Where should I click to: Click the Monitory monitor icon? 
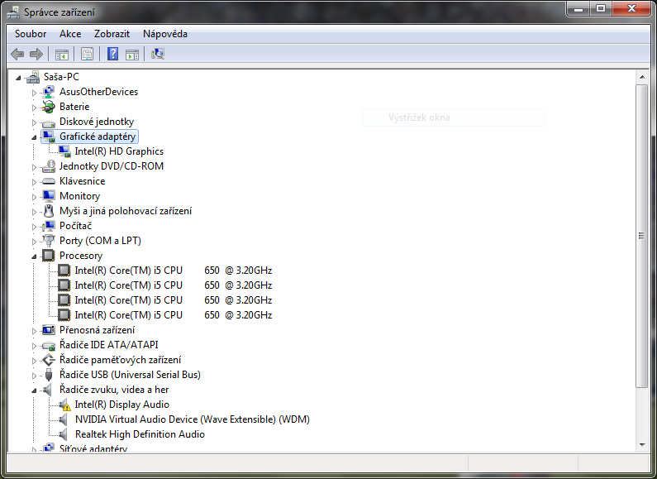click(49, 196)
